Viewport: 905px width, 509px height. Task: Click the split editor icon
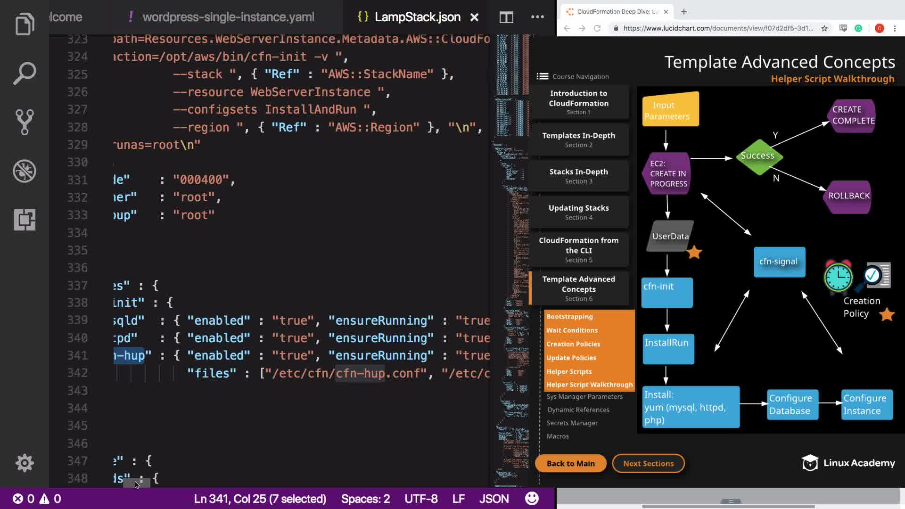click(x=506, y=17)
